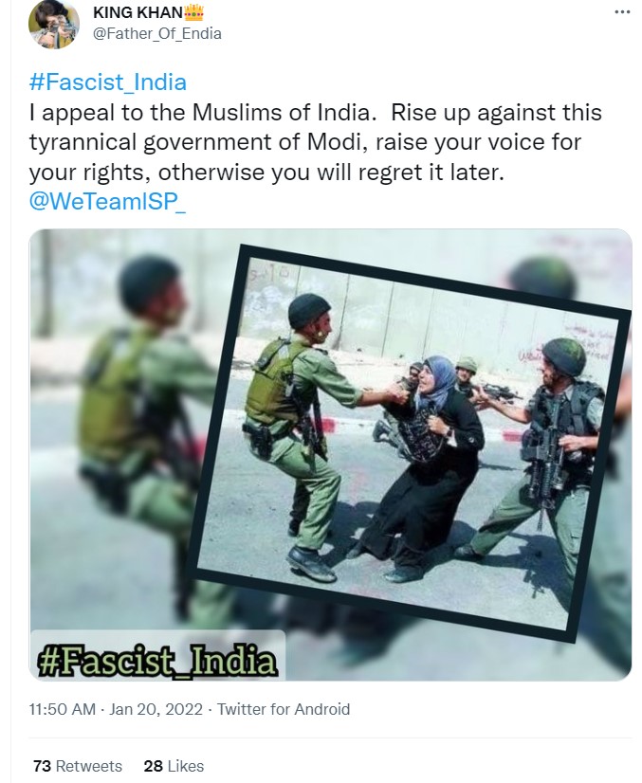Open the three-dot more options menu
Screen dimensions: 642x783
point(621,12)
